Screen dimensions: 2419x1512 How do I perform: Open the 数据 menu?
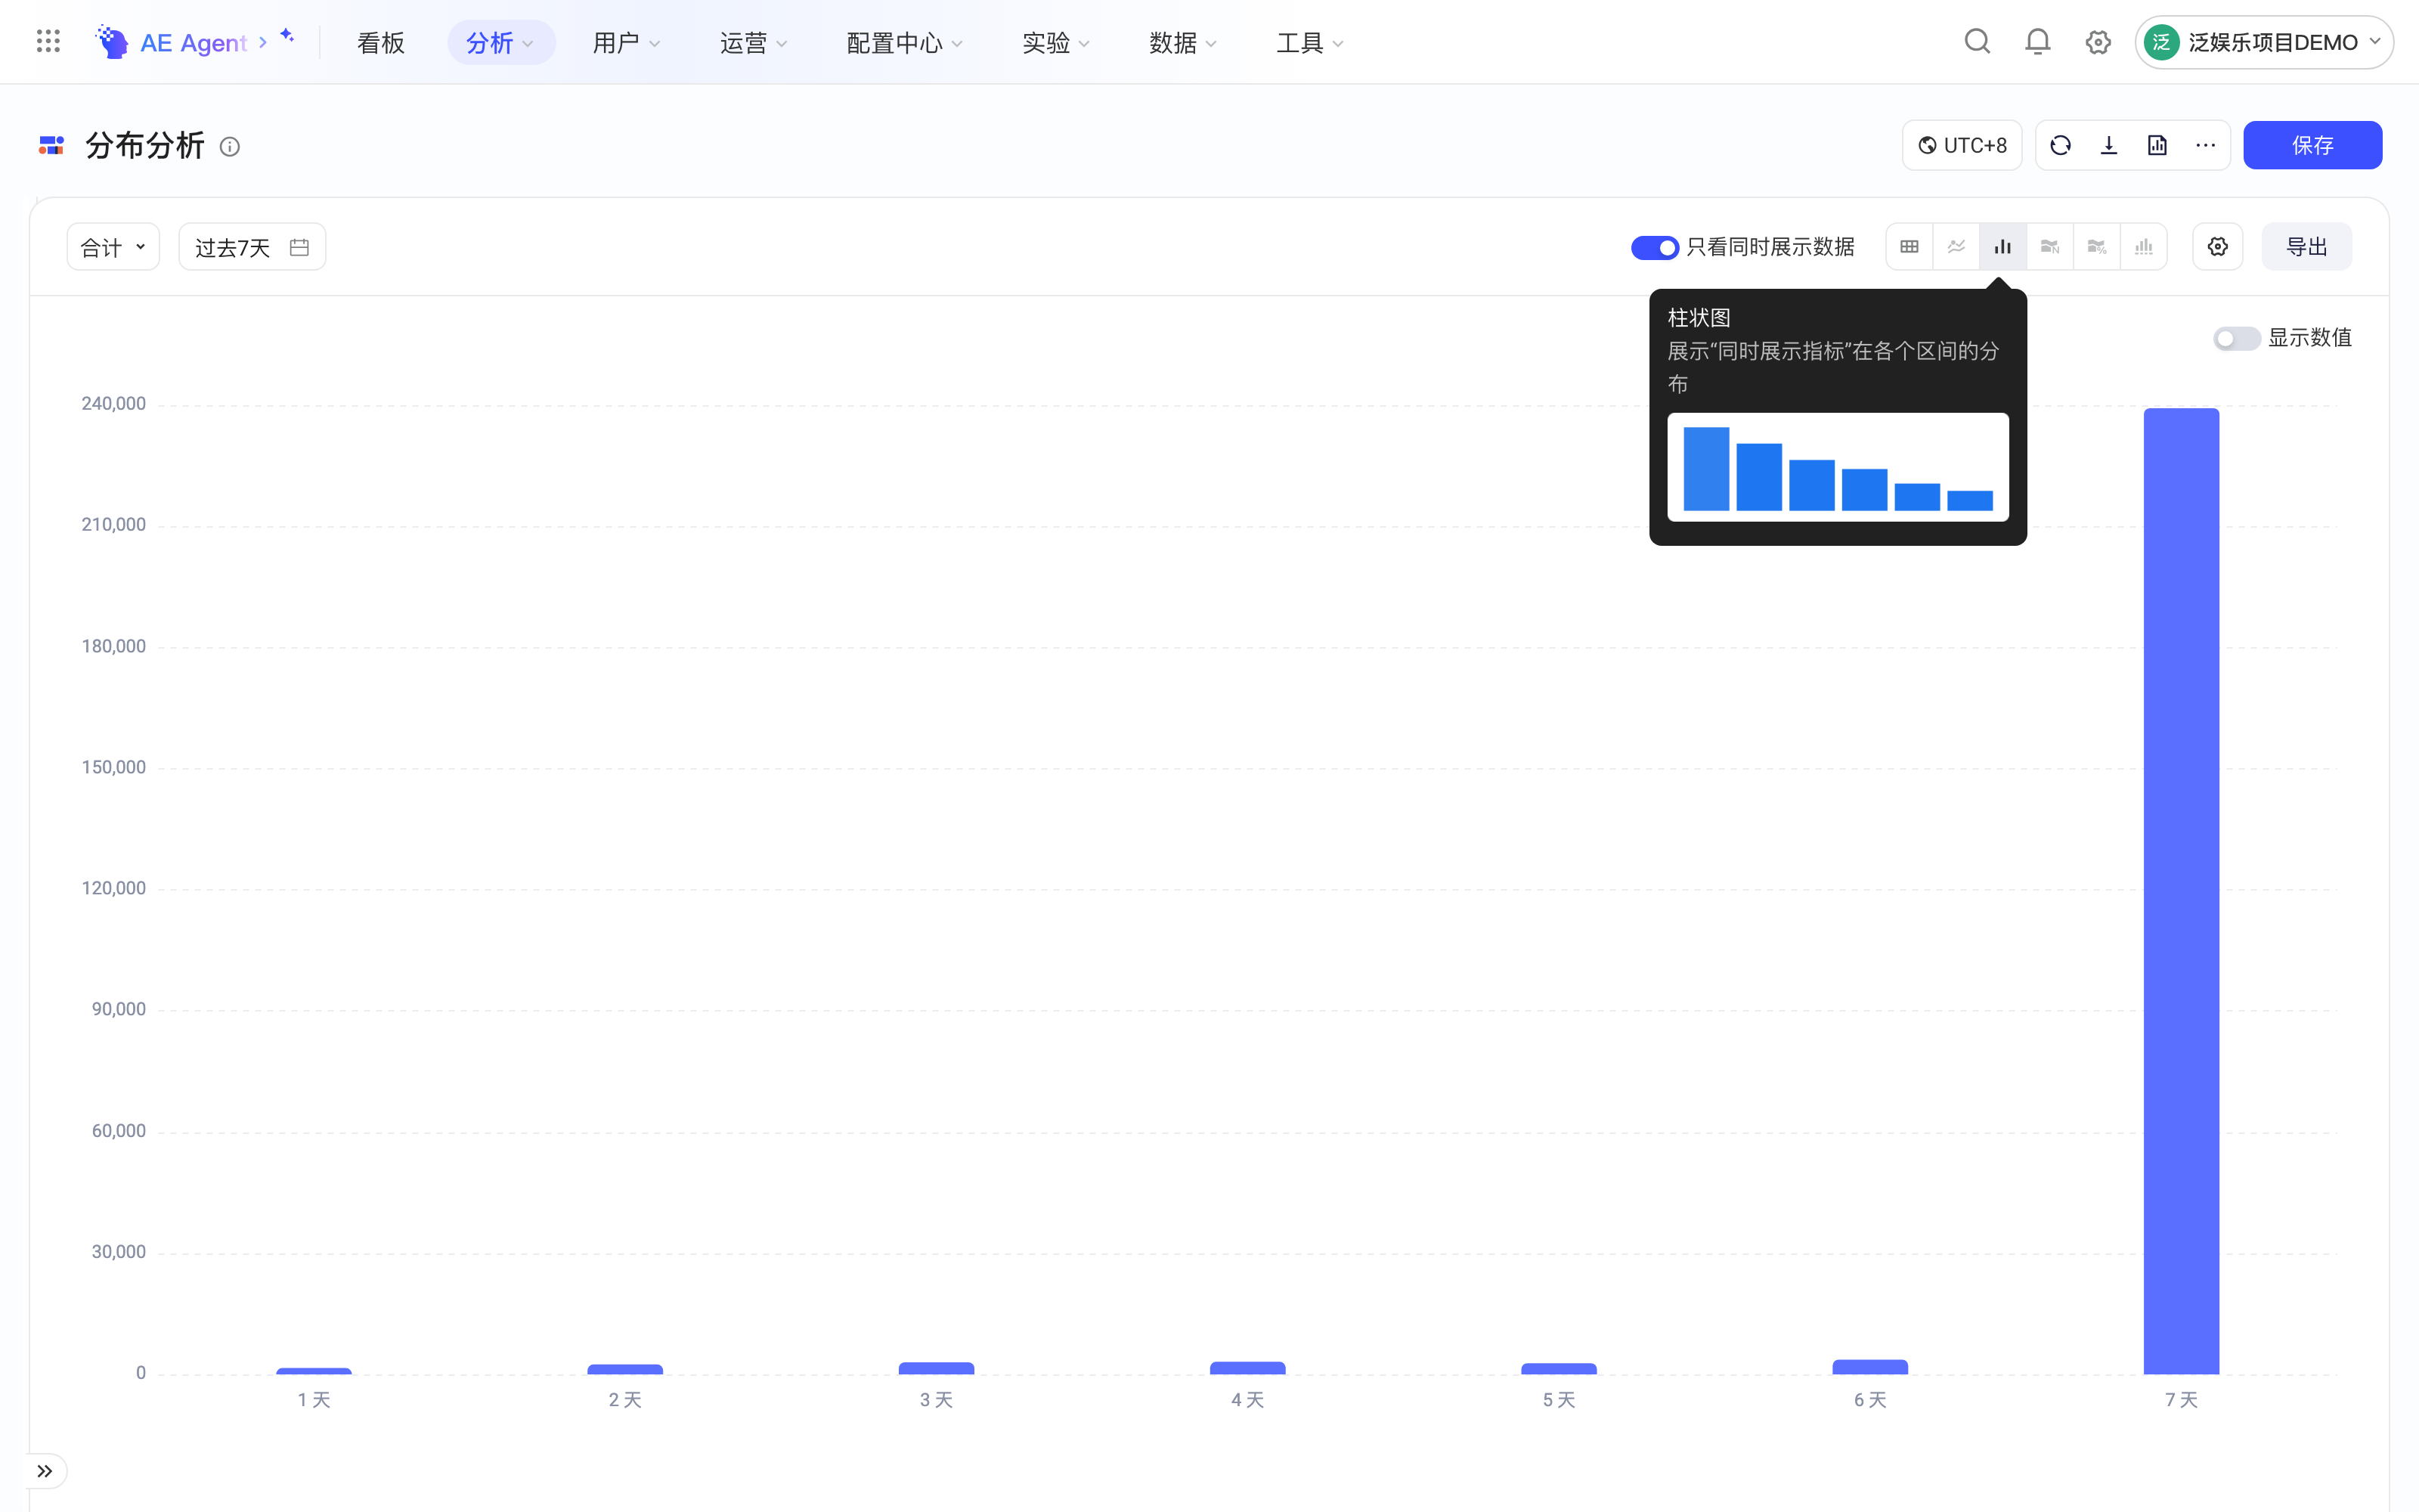pos(1182,42)
